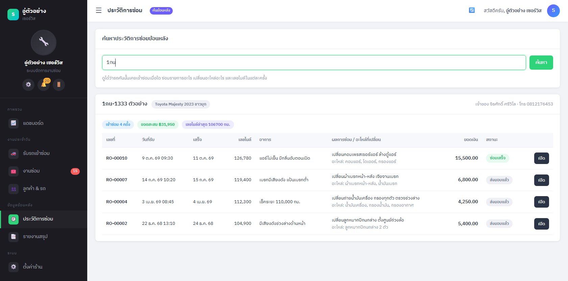
Task: Click the เลขไมล์ล่าสุด 106700 กม. badge
Action: [208, 124]
